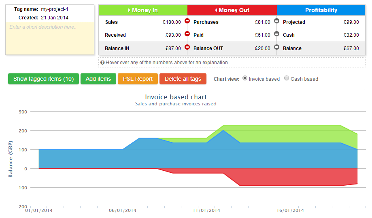Image resolution: width=372 pixels, height=218 pixels.
Task: Click the red minus icon beside Sales
Action: (187, 21)
